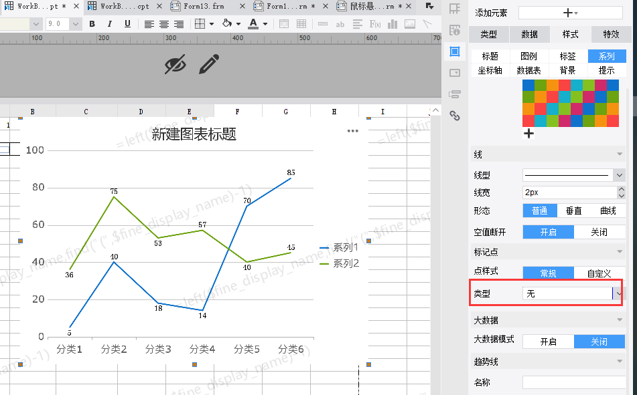The width and height of the screenshot is (637, 395).
Task: Open the hyperlink chain sidebar icon
Action: [x=455, y=116]
